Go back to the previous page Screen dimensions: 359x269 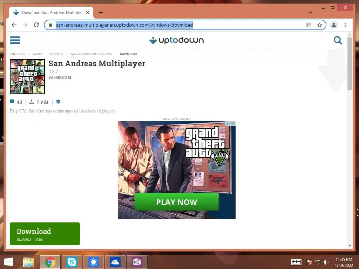click(x=14, y=25)
